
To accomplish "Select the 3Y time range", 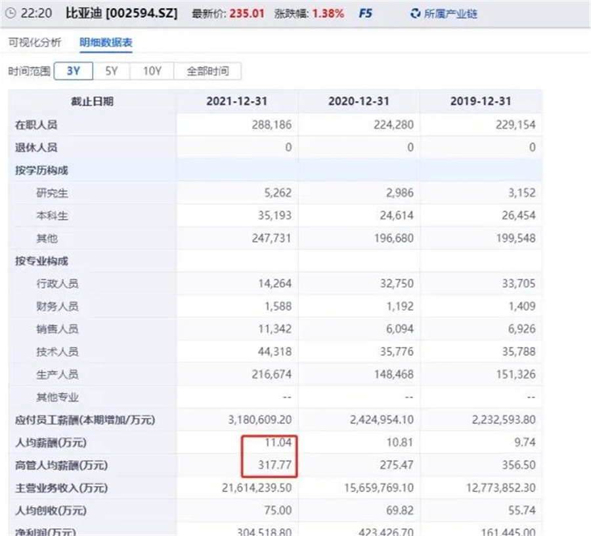I will [74, 71].
